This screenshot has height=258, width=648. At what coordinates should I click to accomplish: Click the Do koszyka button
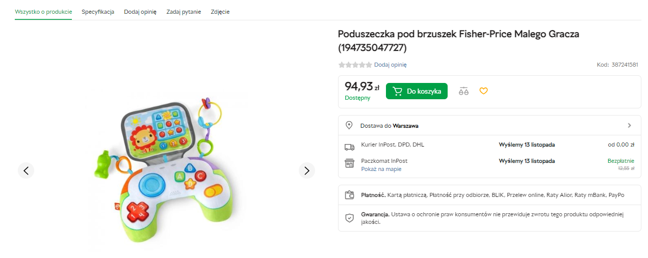(x=417, y=91)
